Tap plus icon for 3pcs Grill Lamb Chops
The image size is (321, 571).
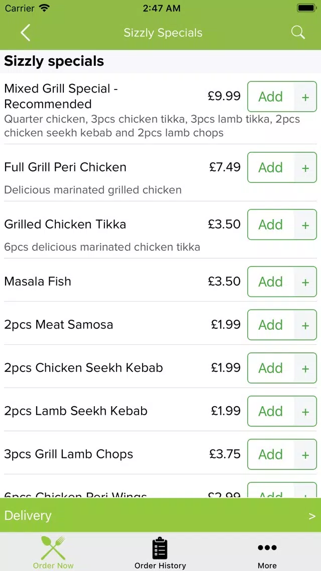pos(305,454)
